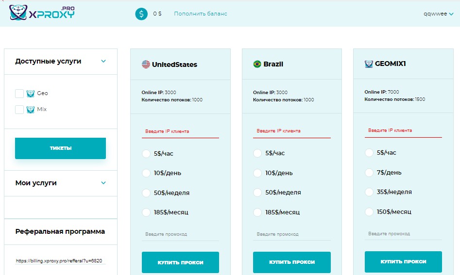Enable the Mix checkbox

(19, 110)
